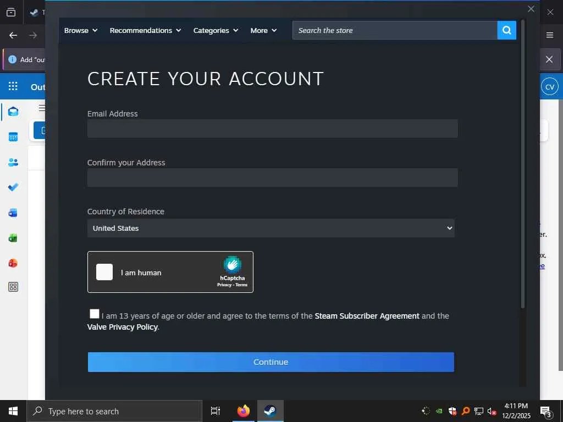The width and height of the screenshot is (563, 422).
Task: Click the orange search tray icon
Action: [466, 411]
